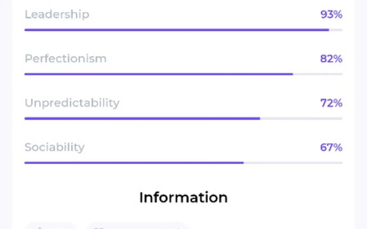Click unfilled end of Perfectionism bar
Viewport: 367px width, 229px height.
[318, 74]
